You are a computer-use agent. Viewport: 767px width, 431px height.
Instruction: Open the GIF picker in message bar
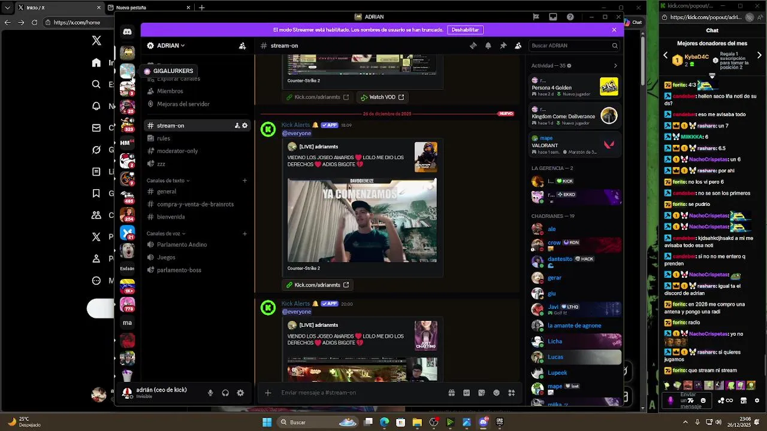(466, 393)
